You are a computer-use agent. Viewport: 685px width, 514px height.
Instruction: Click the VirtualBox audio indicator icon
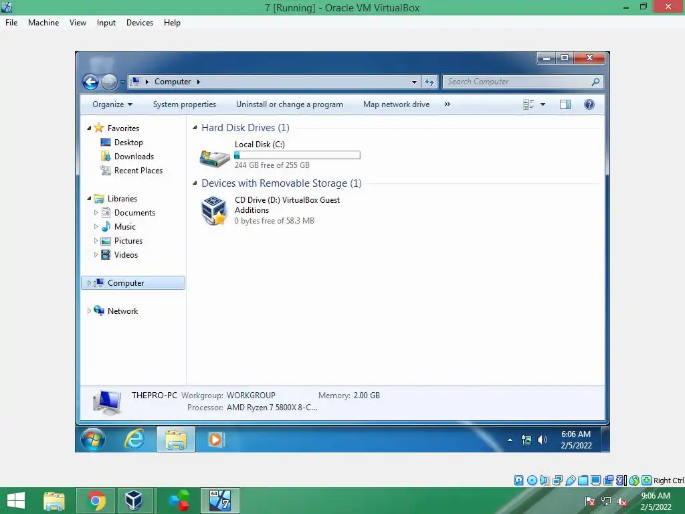pos(545,481)
